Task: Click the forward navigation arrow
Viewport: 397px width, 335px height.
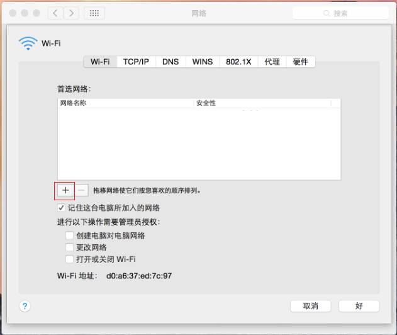Action: pyautogui.click(x=71, y=13)
